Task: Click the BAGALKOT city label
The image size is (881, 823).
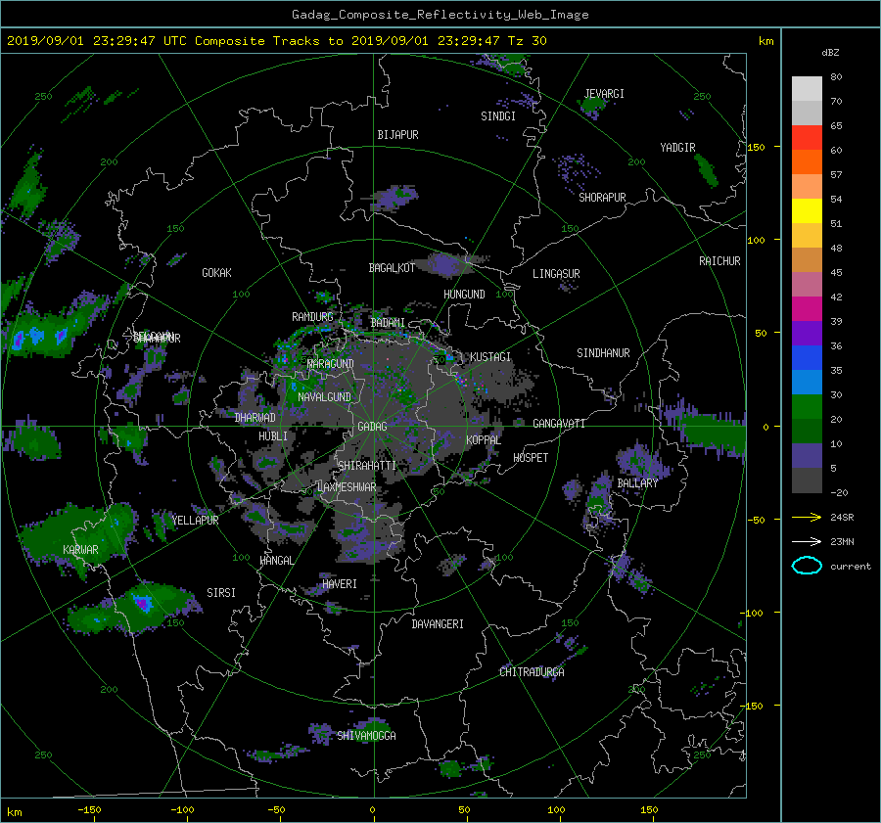Action: tap(392, 268)
